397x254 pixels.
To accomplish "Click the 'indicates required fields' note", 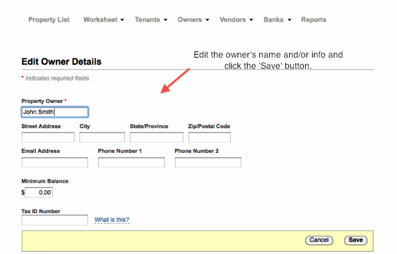I will click(57, 78).
